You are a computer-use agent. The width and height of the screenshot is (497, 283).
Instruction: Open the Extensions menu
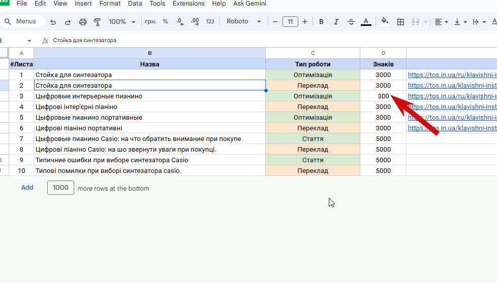[x=189, y=4]
